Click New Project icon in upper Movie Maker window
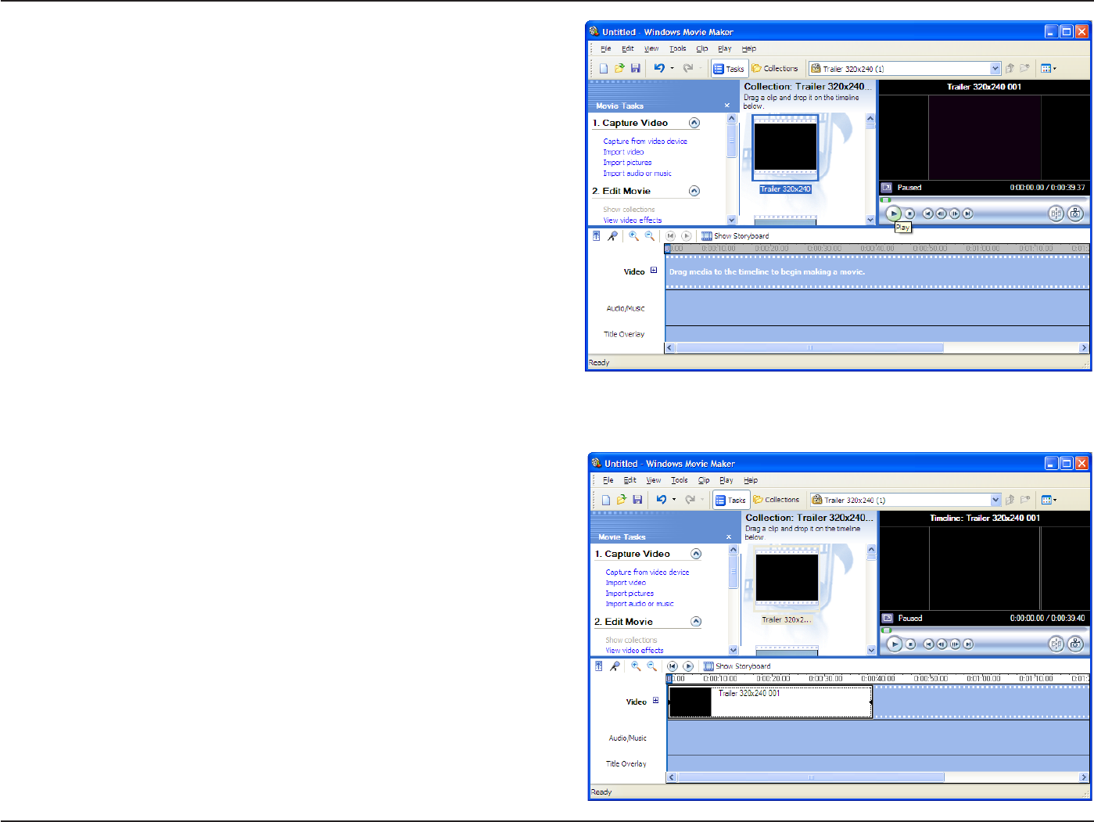1094x822 pixels. click(604, 69)
